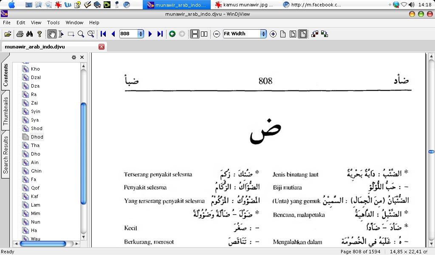
Task: Click the page number stepper up arrow
Action: [x=140, y=32]
